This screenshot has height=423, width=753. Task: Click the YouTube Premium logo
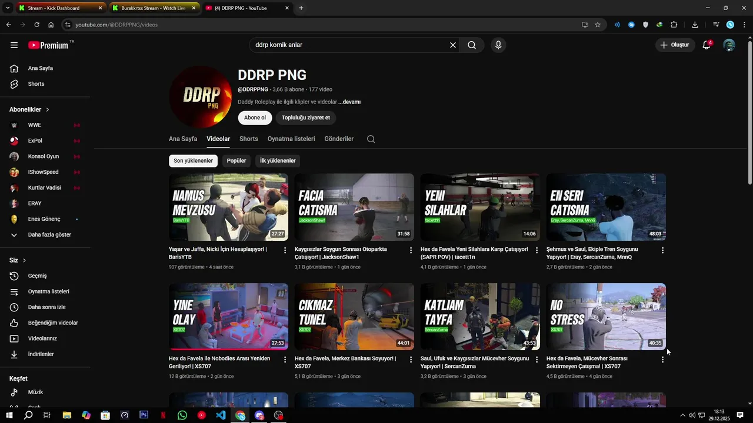click(49, 45)
